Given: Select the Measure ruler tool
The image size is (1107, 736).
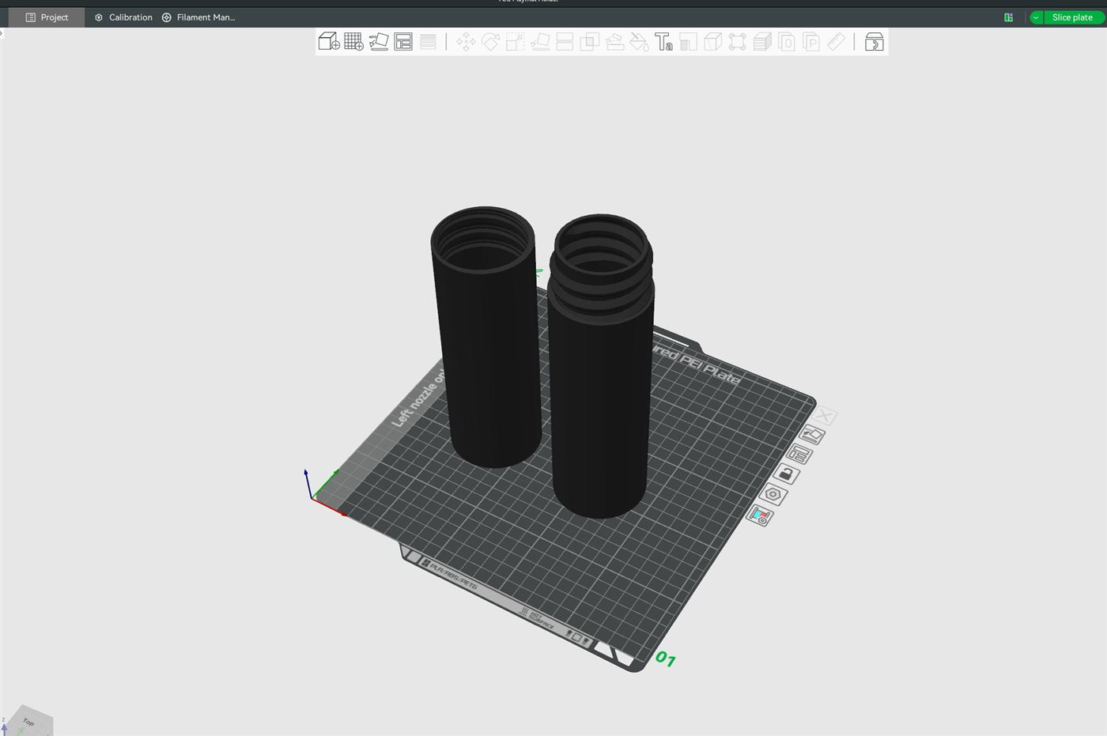Looking at the screenshot, I should coord(836,42).
